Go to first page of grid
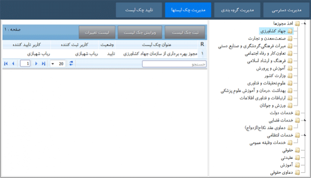 pyautogui.click(x=6, y=64)
